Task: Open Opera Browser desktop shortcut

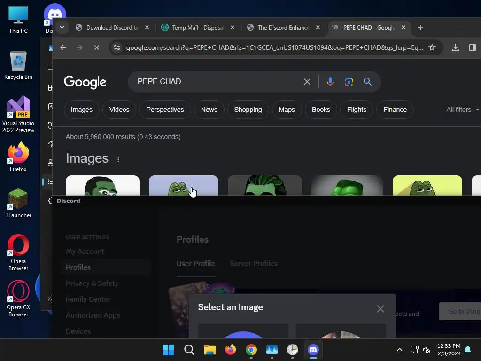Action: (18, 252)
